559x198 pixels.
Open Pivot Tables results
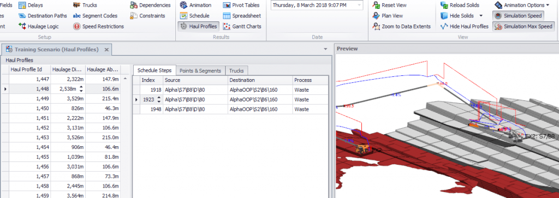[x=241, y=5]
